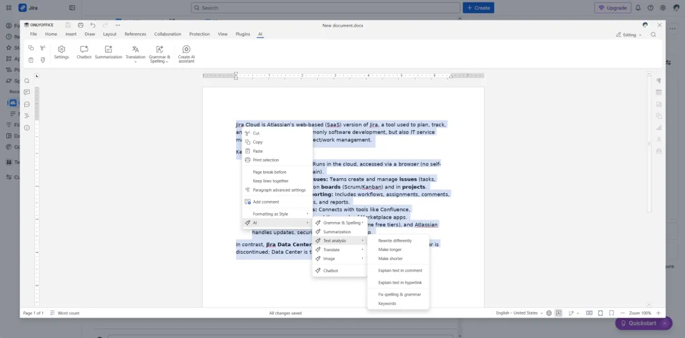Click the Print icon in the title bar
The height and width of the screenshot is (338, 685).
point(81,25)
